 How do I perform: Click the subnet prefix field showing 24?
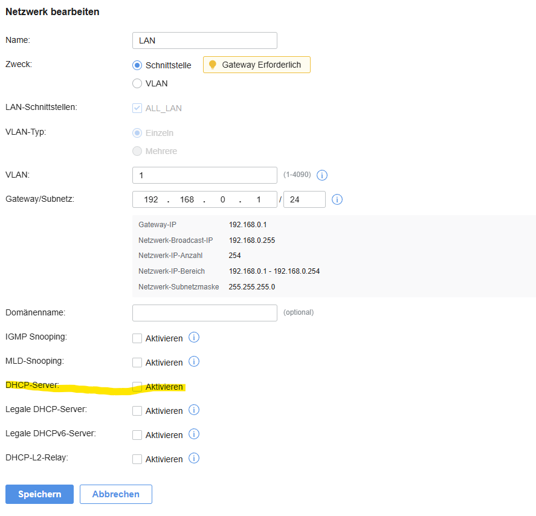[x=304, y=199]
